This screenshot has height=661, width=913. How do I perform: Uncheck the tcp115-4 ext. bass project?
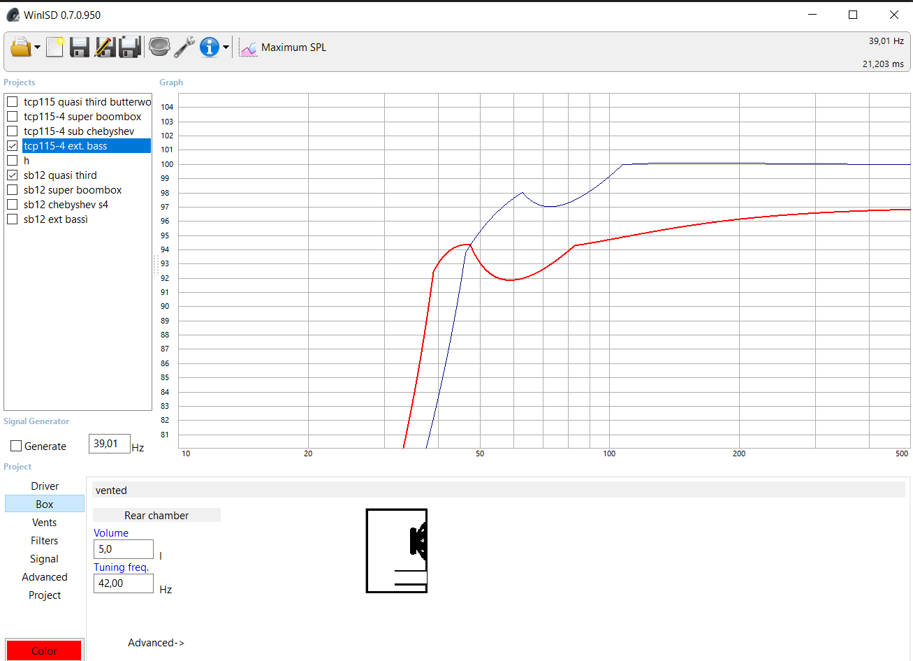12,146
